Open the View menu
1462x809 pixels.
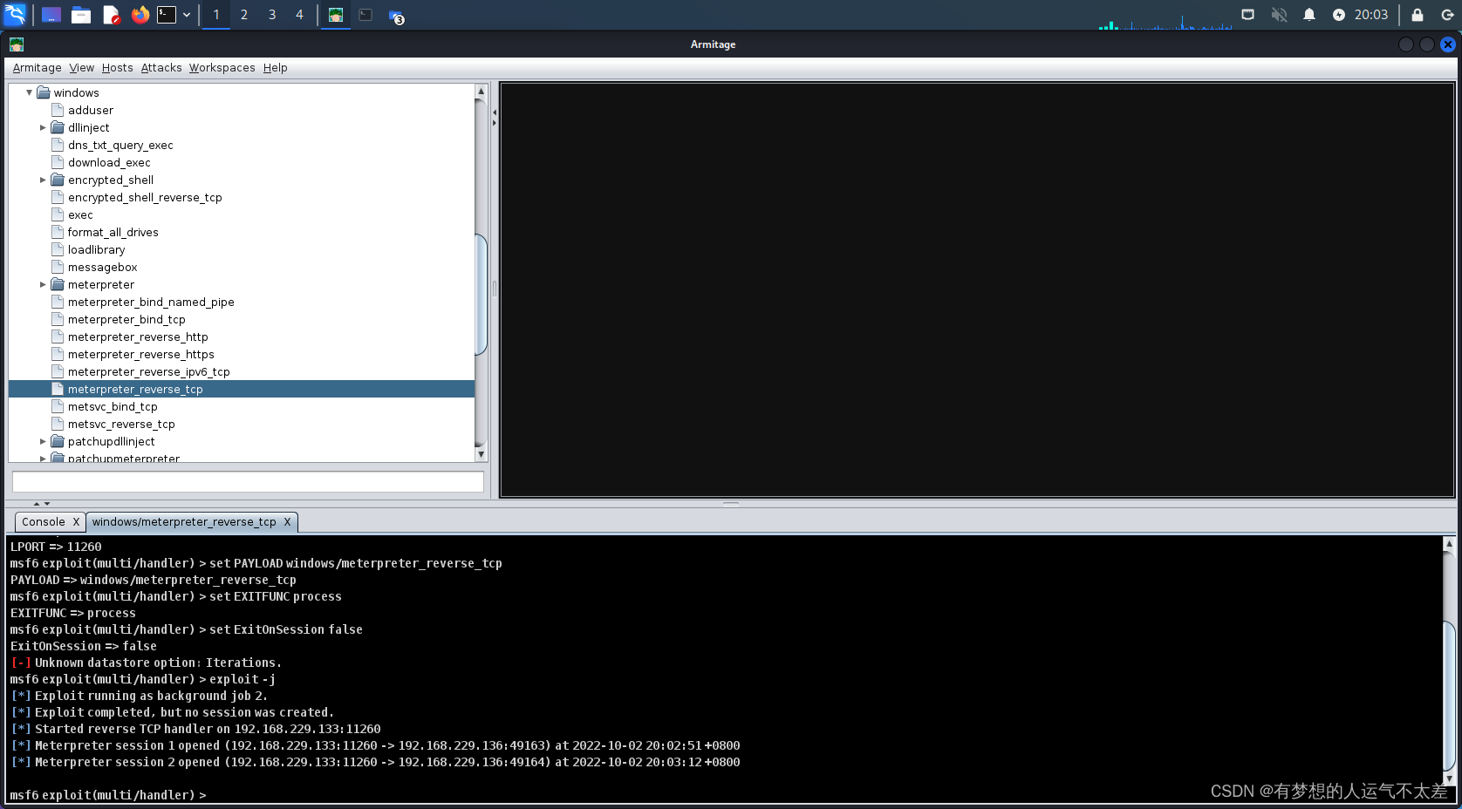tap(81, 68)
